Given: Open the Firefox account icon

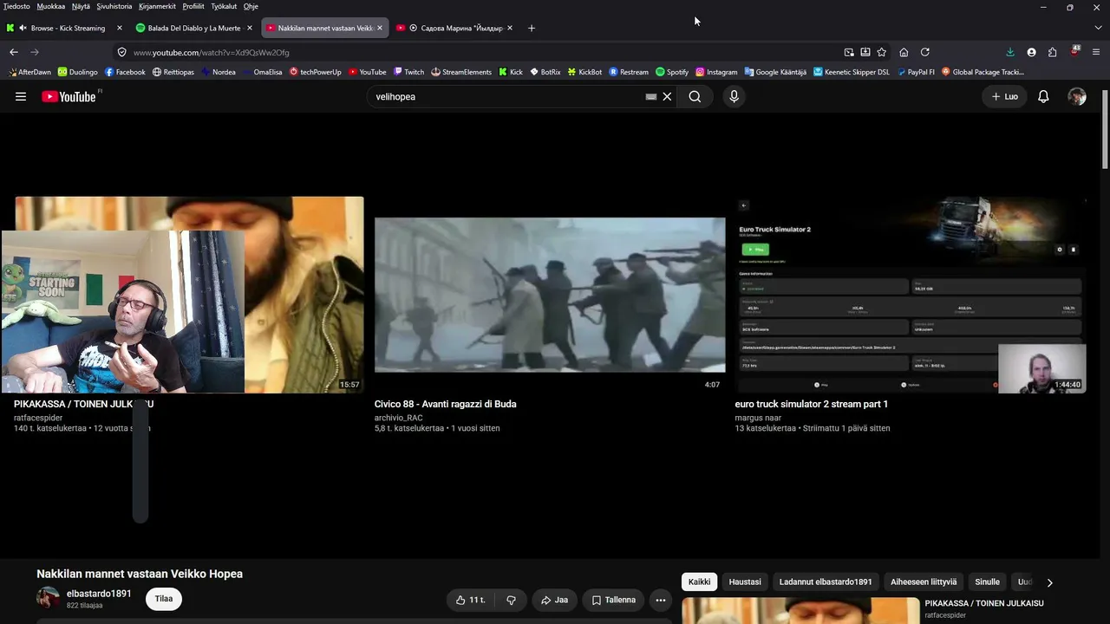Looking at the screenshot, I should pyautogui.click(x=1031, y=52).
